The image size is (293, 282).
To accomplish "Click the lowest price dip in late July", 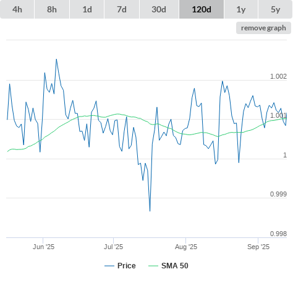I will (x=150, y=211).
